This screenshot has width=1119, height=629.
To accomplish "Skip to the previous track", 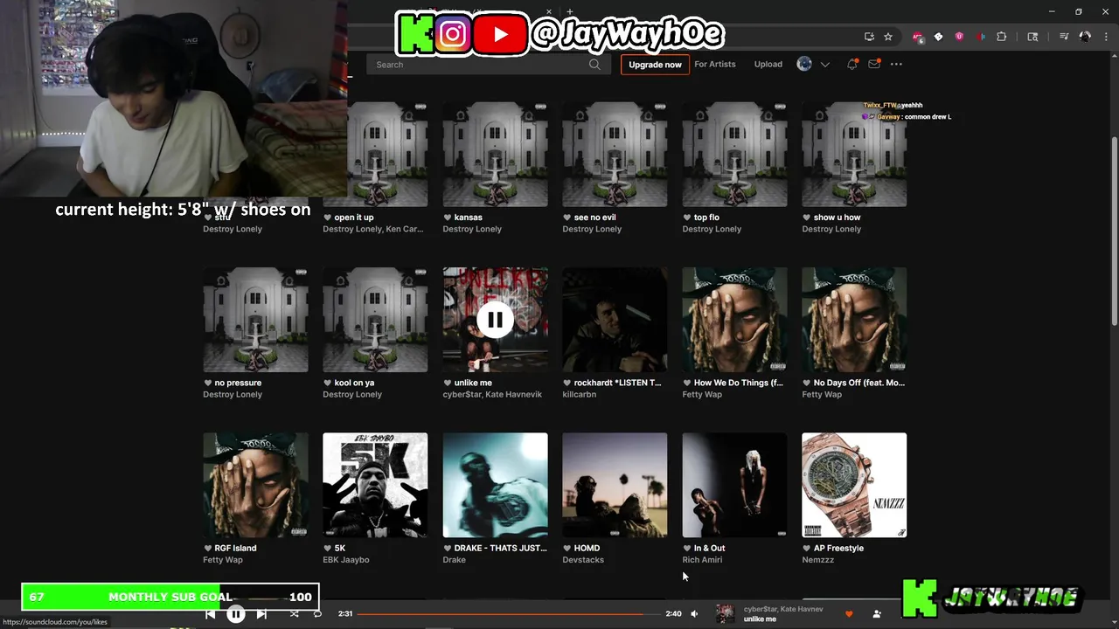I will pos(210,614).
